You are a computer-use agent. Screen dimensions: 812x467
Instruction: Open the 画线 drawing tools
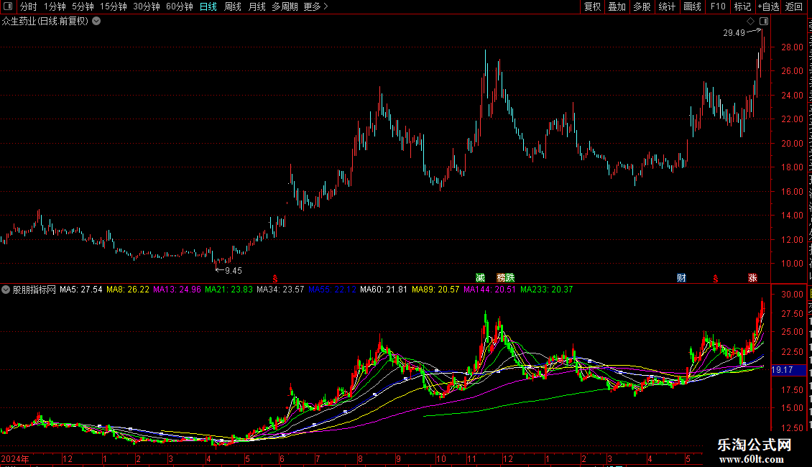click(x=692, y=6)
